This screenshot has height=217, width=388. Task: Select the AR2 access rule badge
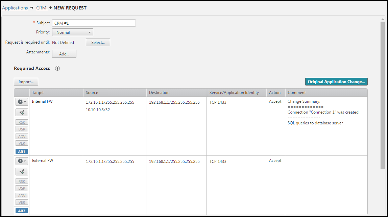[21, 211]
